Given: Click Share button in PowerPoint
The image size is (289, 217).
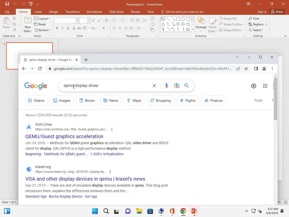Looking at the screenshot, I should [277, 12].
